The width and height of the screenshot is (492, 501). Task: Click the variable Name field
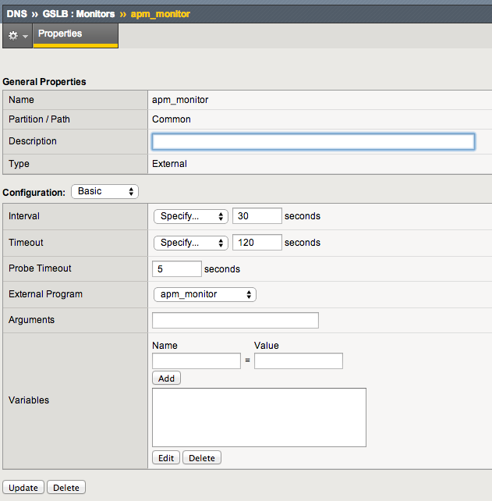(196, 361)
